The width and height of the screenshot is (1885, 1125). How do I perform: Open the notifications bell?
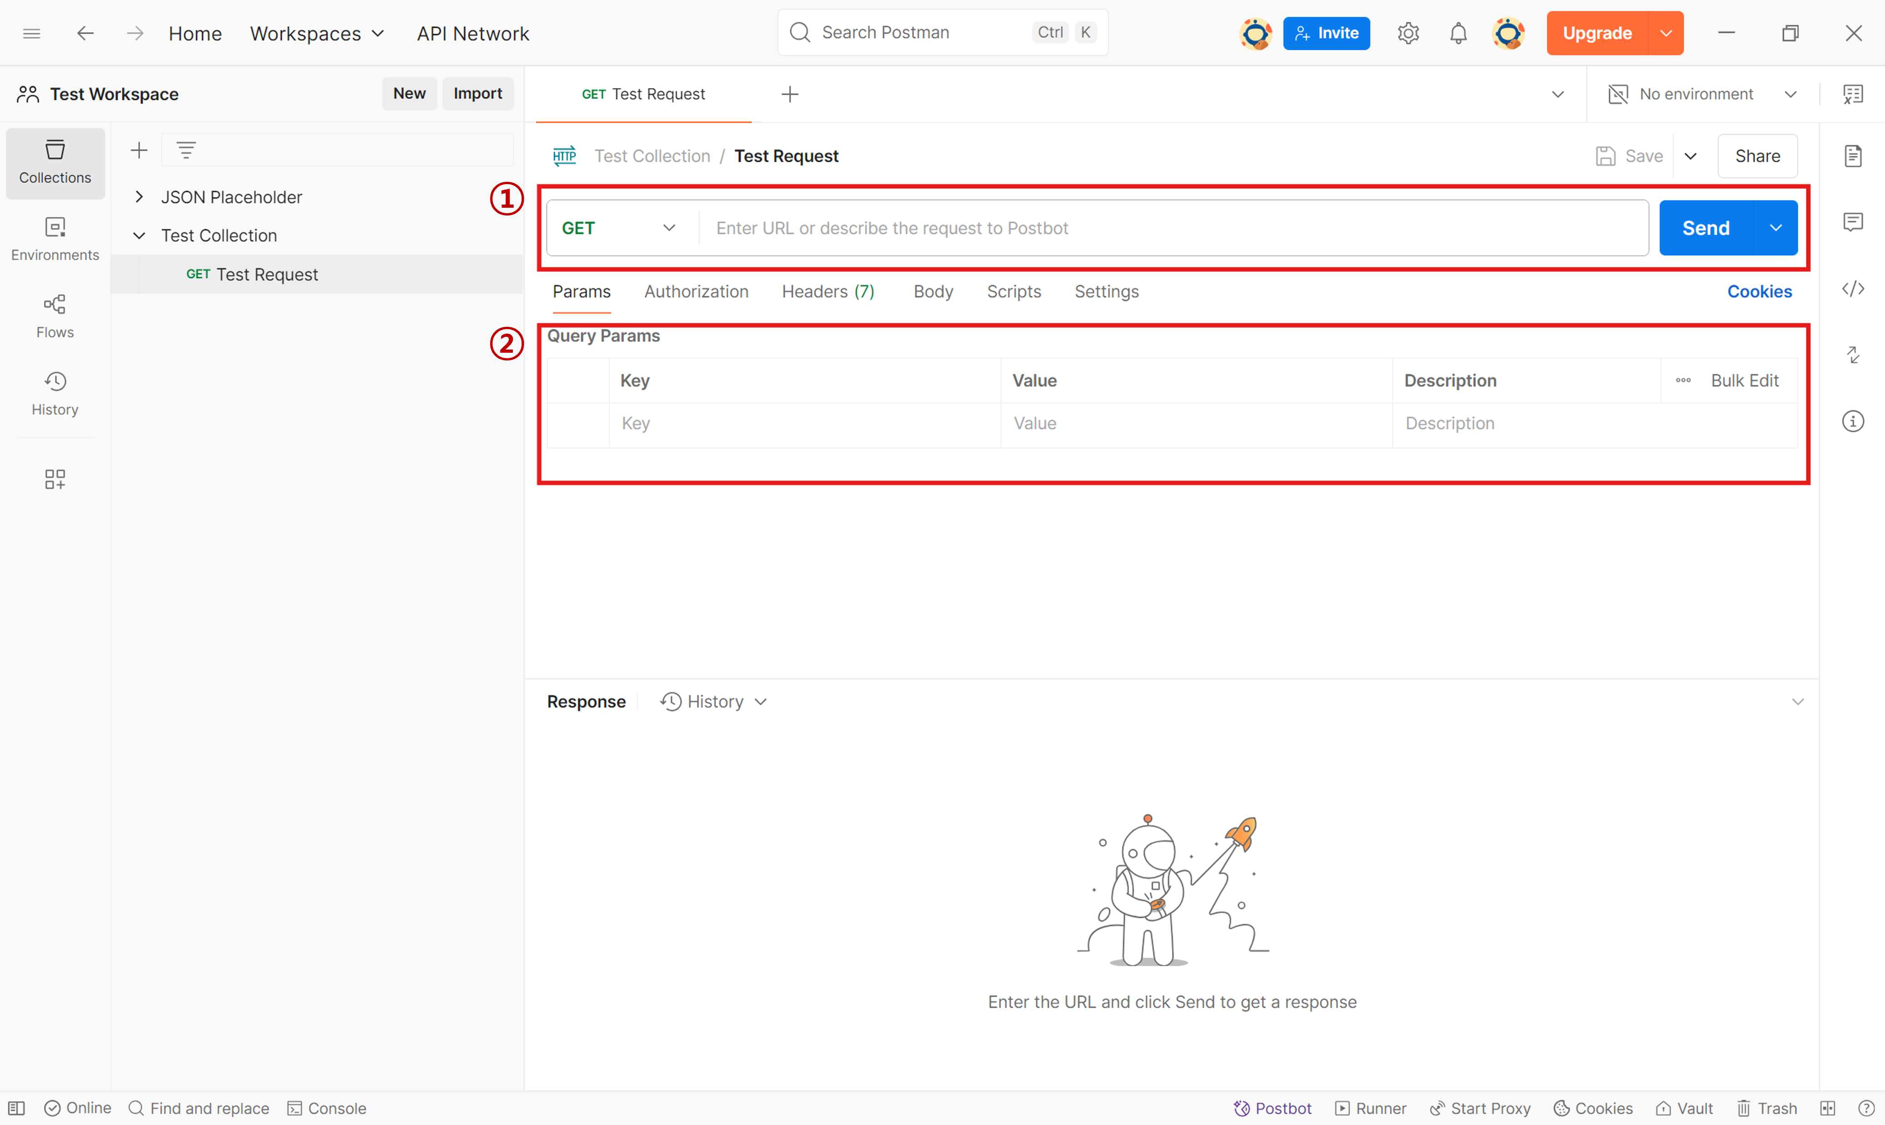pos(1458,33)
